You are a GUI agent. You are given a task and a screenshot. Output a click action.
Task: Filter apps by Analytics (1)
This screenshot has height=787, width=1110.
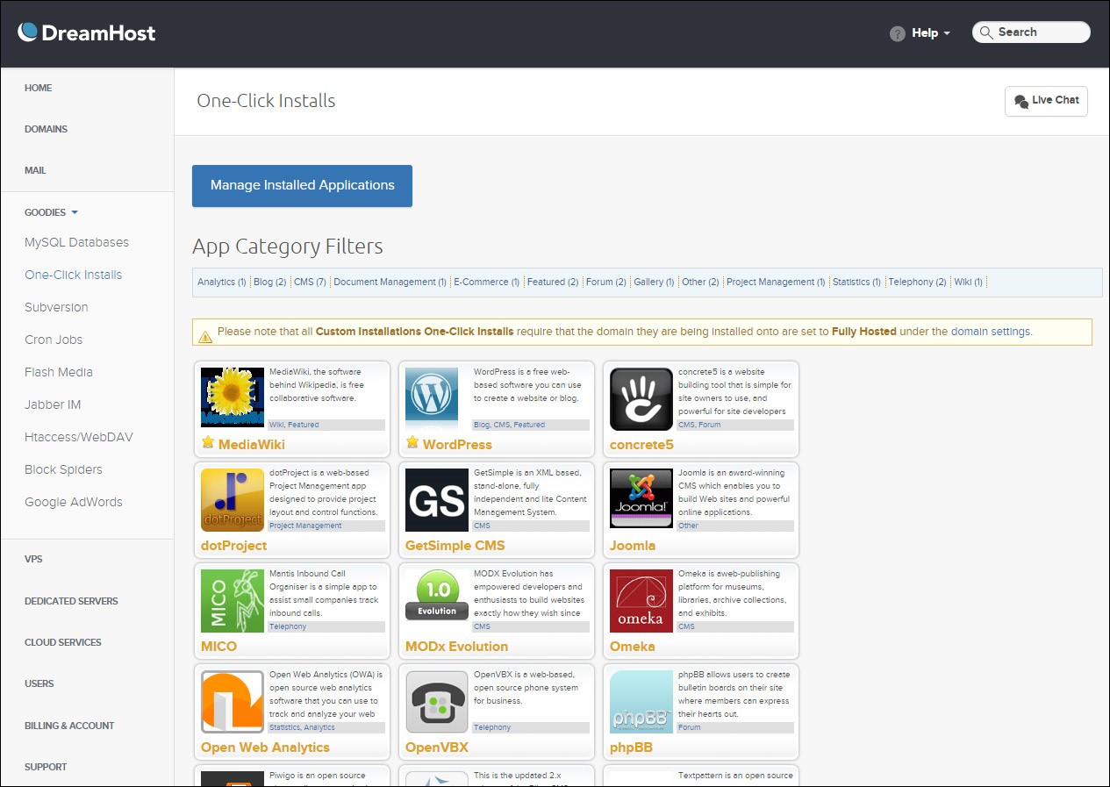[221, 282]
